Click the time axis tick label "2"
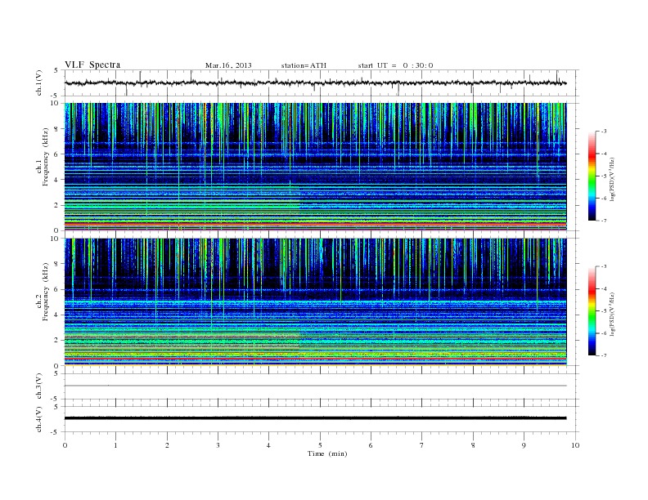Viewport: 648px width, 500px height. point(167,445)
